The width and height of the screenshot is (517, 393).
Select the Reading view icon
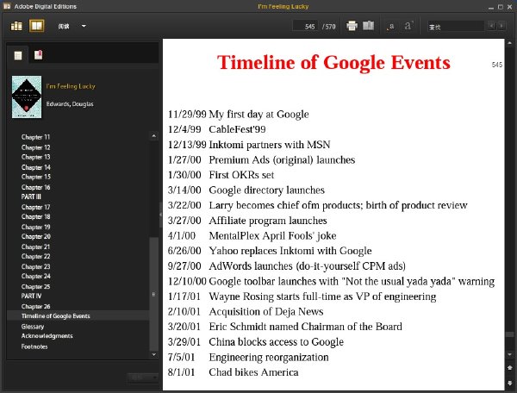36,26
